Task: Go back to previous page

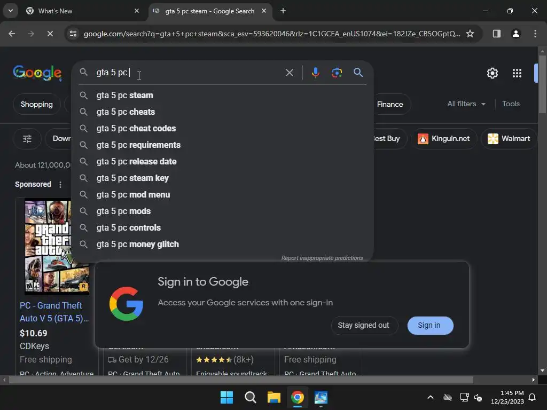Action: click(x=12, y=34)
